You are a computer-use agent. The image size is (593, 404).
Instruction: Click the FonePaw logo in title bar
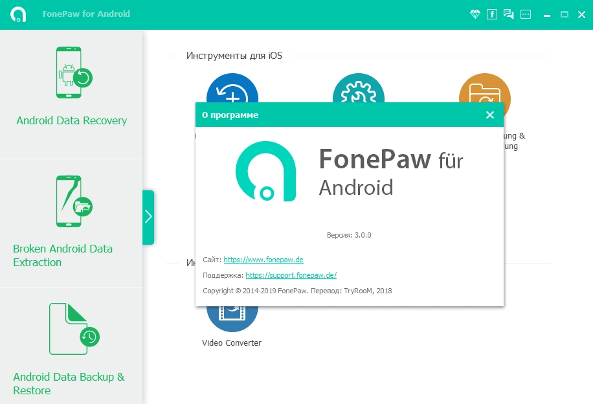(18, 14)
